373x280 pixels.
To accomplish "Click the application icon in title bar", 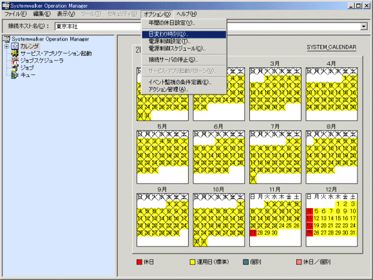I will (x=5, y=5).
